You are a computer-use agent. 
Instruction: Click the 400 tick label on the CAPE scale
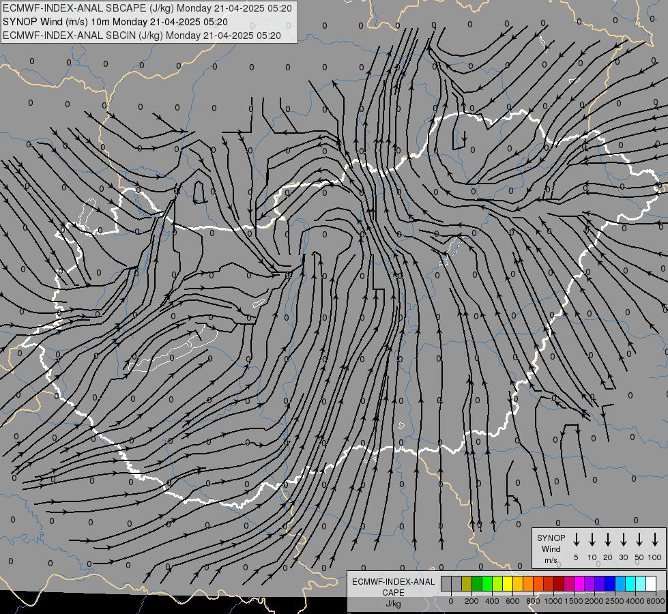(x=492, y=601)
